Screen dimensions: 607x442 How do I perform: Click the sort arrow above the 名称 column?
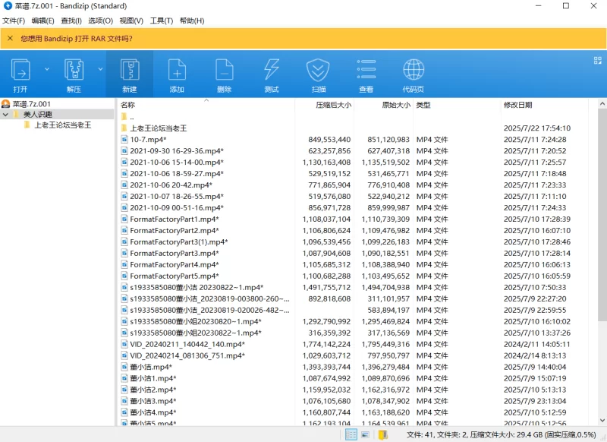click(x=206, y=100)
